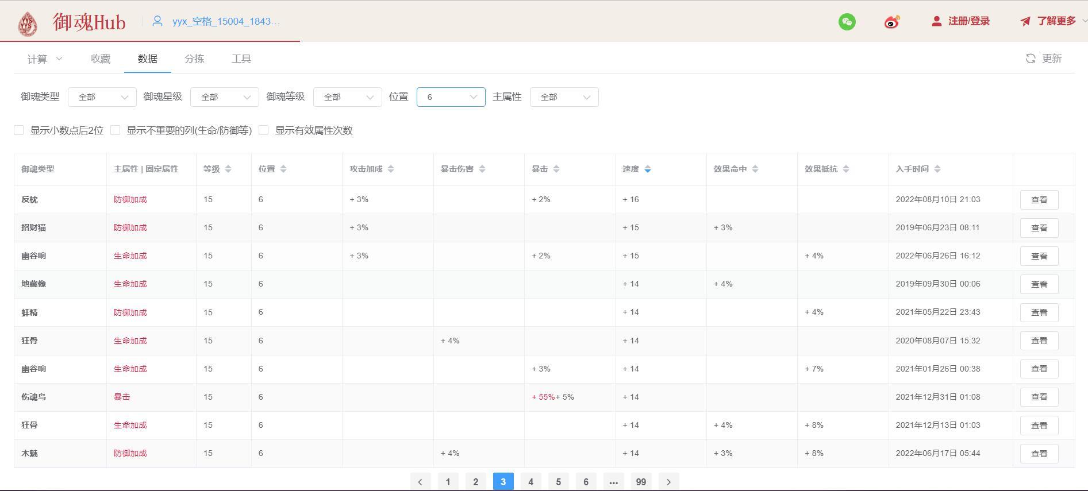
Task: Open the Weibo red icon
Action: [891, 22]
